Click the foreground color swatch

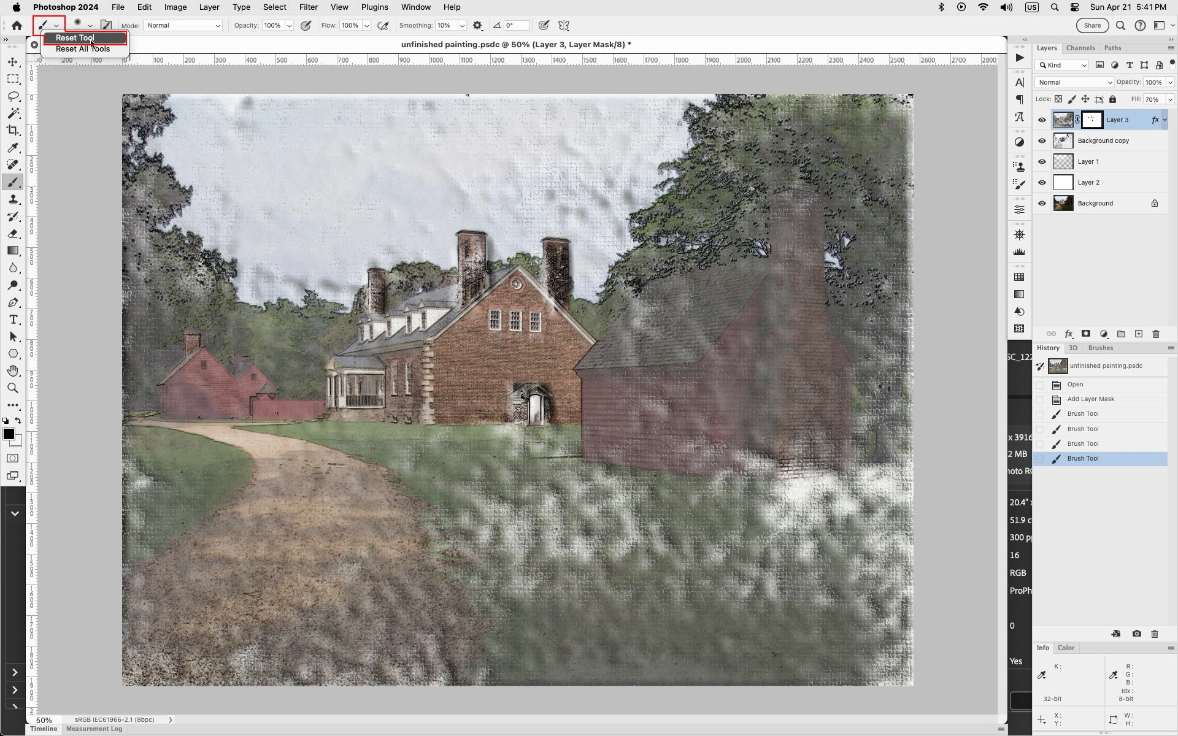tap(9, 434)
